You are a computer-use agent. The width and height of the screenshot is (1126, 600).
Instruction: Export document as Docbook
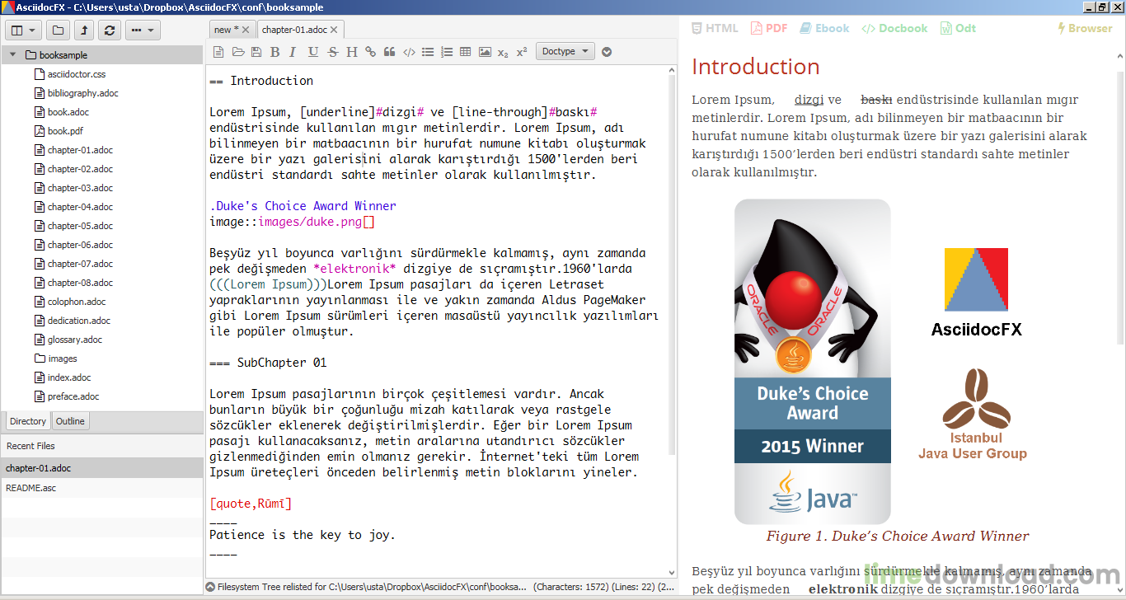pyautogui.click(x=894, y=28)
